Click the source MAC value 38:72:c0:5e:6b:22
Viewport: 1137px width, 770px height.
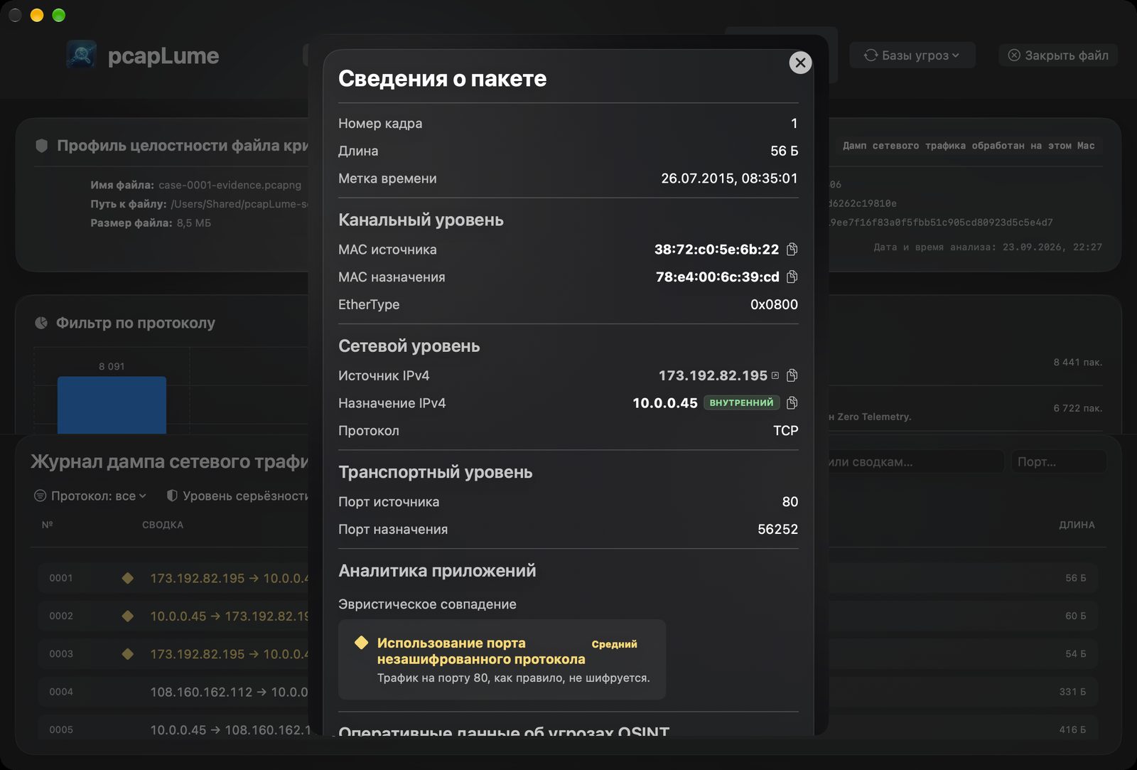[716, 250]
